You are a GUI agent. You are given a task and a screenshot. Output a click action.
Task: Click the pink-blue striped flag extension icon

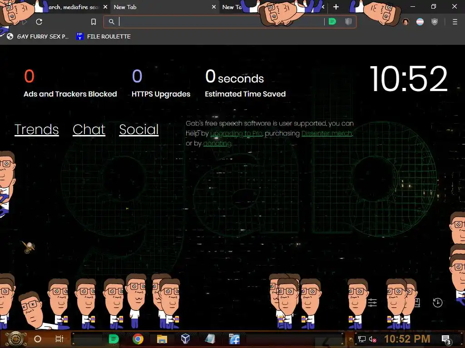(x=420, y=22)
